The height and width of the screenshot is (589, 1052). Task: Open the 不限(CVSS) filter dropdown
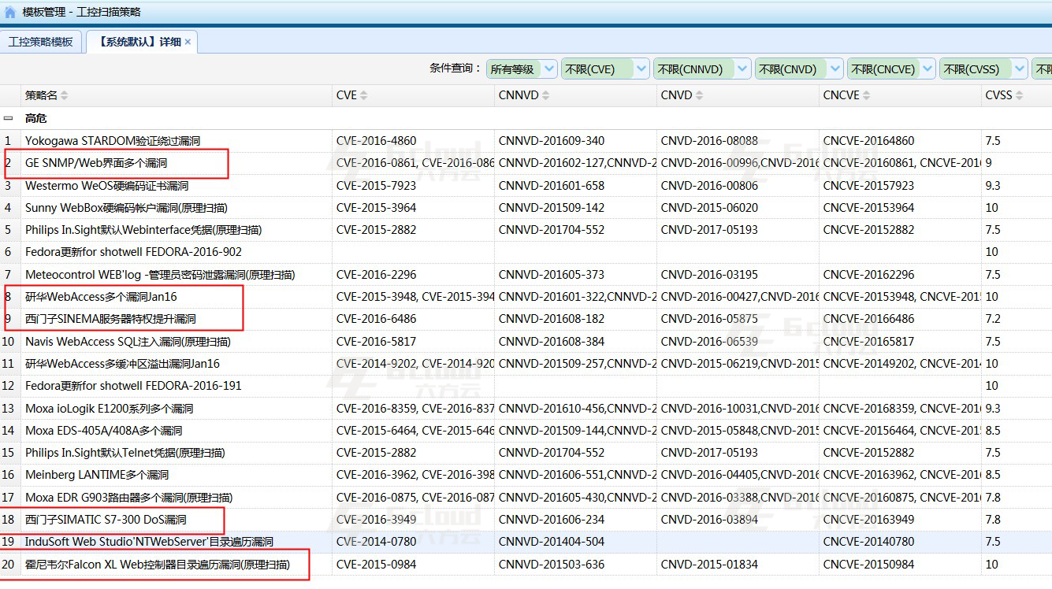click(983, 69)
